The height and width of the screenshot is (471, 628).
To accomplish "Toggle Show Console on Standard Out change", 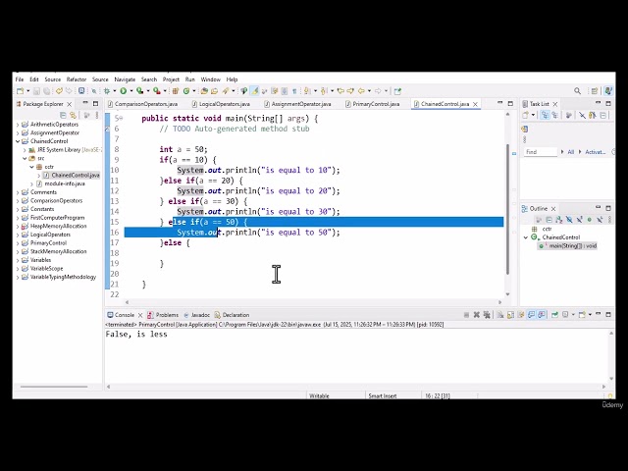I will tap(532, 315).
